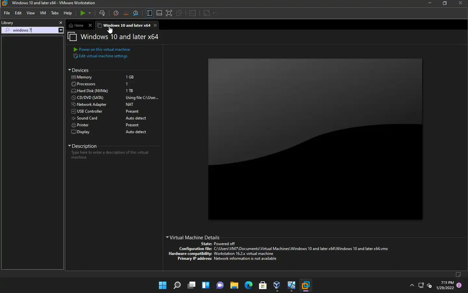This screenshot has height=293, width=468.
Task: Click the stretch guest toolbar icon
Action: [x=207, y=13]
